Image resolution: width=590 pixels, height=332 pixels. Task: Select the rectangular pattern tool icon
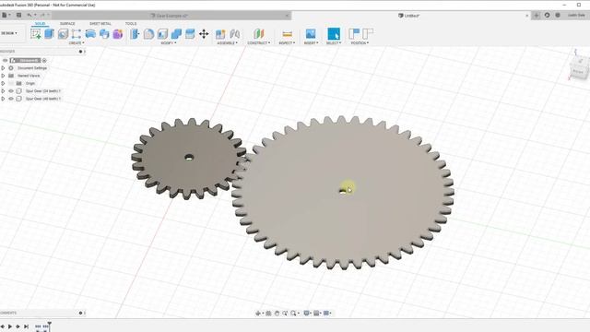tap(77, 34)
